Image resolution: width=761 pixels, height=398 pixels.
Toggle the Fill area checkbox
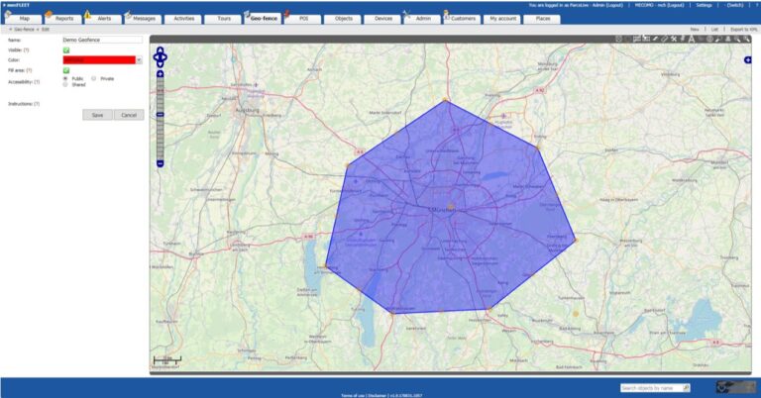pyautogui.click(x=66, y=70)
